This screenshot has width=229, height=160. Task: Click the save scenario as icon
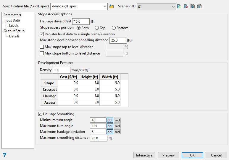(x=199, y=6)
